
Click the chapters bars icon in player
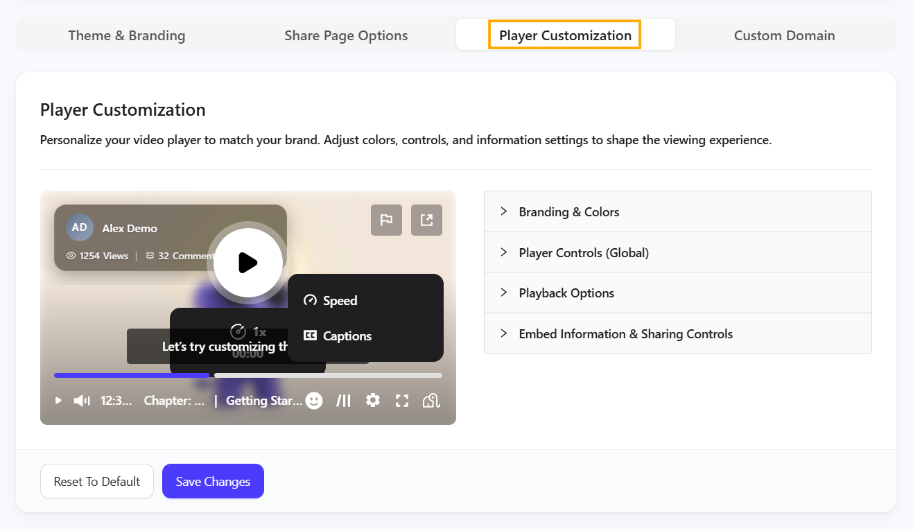coord(344,401)
